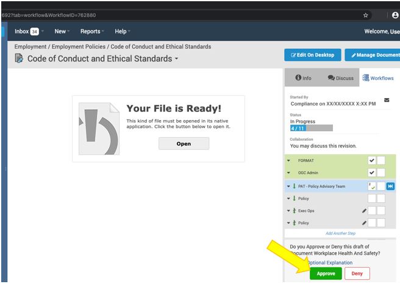Open the Inbox dropdown arrow

pos(42,31)
